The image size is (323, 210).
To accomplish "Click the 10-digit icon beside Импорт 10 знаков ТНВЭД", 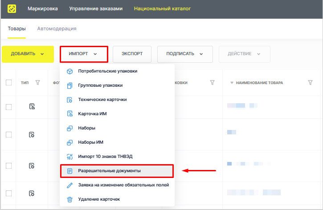I will click(70, 157).
